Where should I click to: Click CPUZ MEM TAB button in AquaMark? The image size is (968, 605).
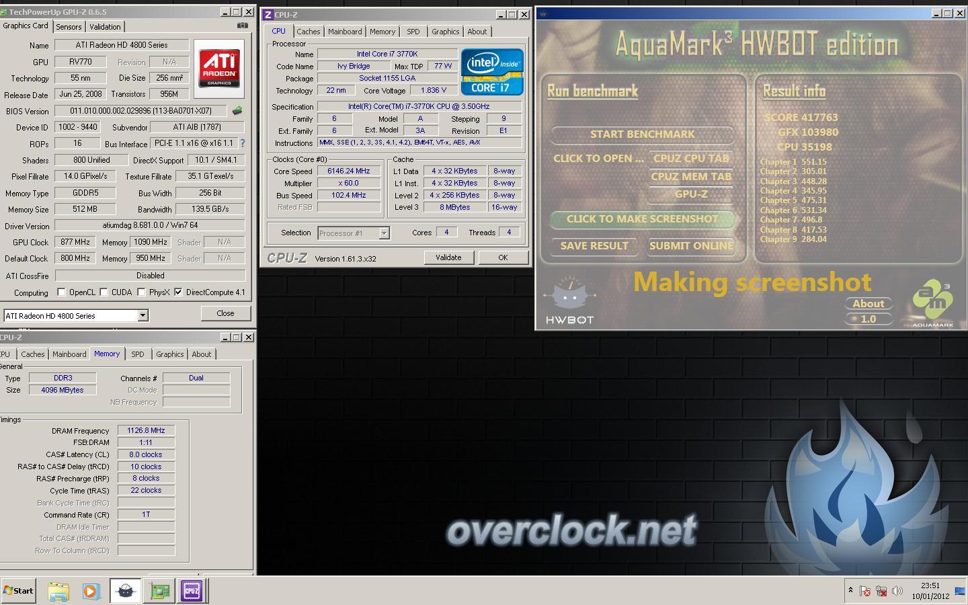[691, 176]
